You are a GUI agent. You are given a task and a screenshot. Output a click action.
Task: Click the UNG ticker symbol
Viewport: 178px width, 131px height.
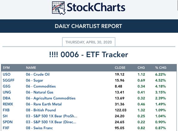[7, 92]
